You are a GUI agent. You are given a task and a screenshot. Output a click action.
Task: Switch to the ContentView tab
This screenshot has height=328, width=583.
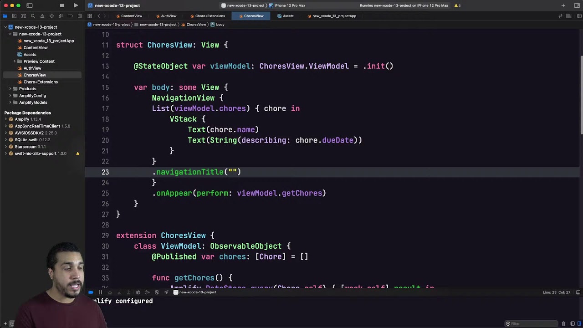pyautogui.click(x=129, y=16)
